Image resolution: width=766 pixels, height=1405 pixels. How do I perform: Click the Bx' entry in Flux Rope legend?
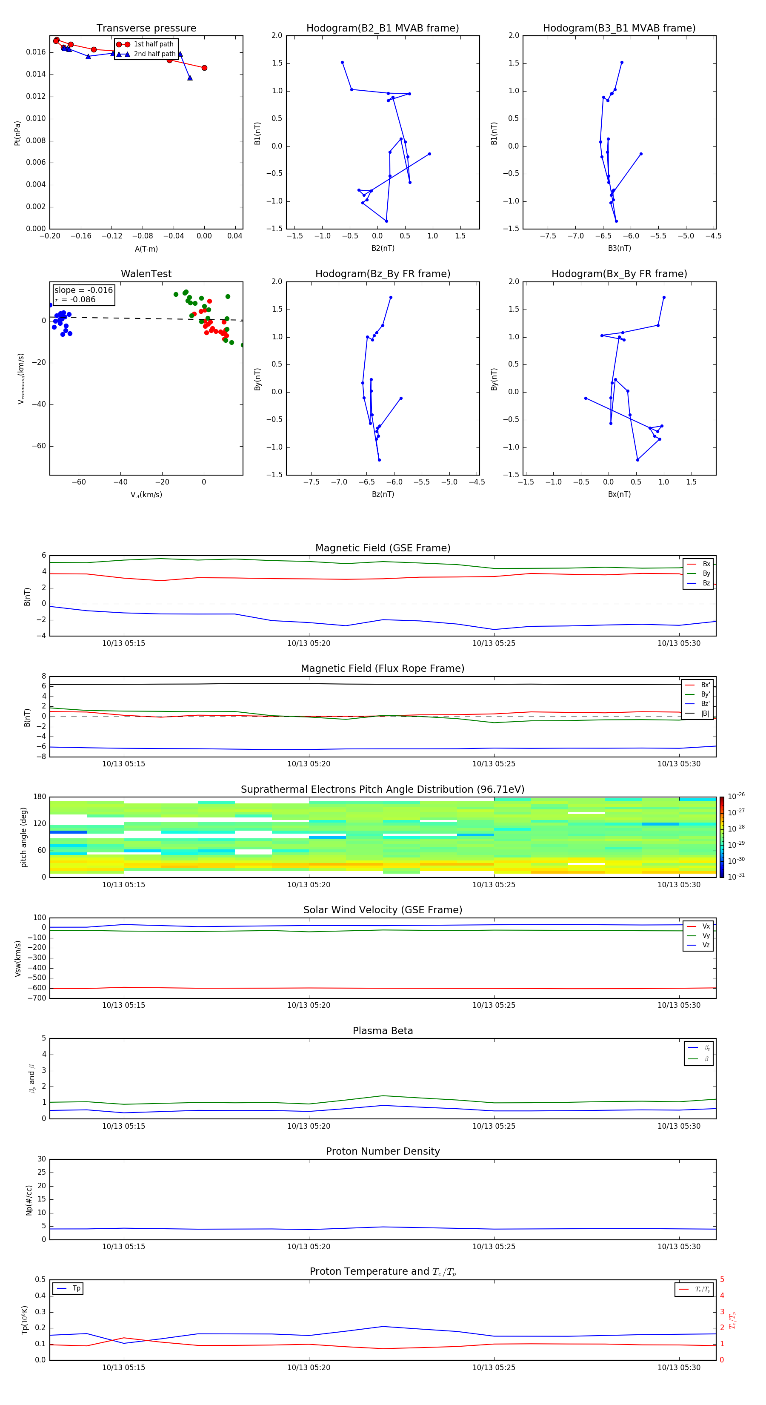tap(697, 685)
